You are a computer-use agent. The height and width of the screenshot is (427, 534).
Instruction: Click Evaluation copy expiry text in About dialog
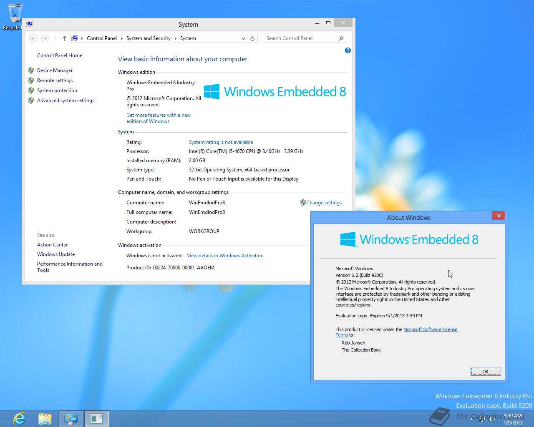coord(379,316)
